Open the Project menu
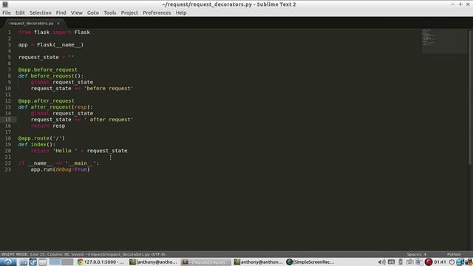The height and width of the screenshot is (266, 473). (129, 13)
